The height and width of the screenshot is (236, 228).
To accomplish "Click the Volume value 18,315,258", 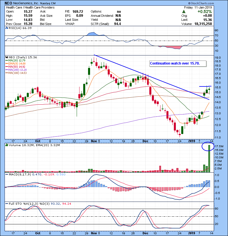I will coord(203,24).
